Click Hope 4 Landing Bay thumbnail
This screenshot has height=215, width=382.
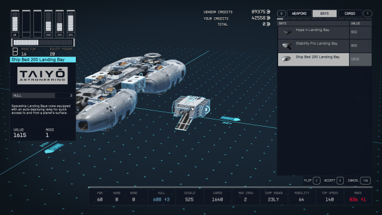287,32
